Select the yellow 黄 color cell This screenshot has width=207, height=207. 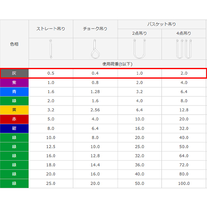click(14, 110)
